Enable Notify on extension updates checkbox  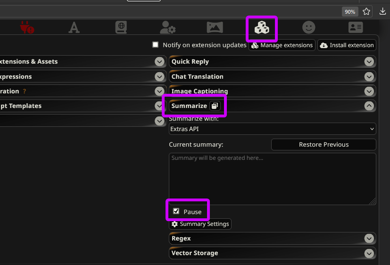155,45
